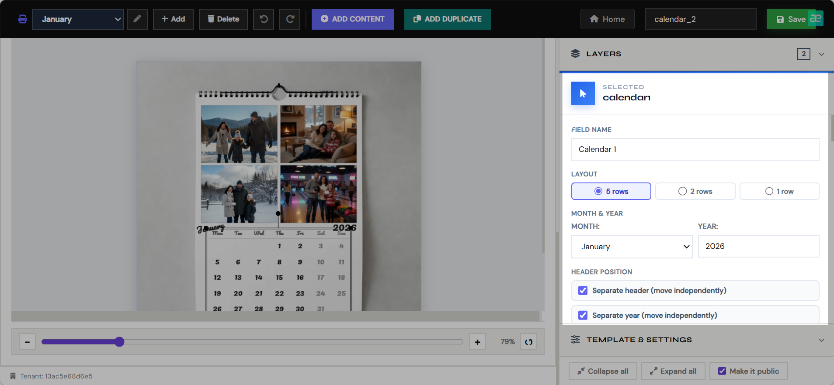Expand the Template & Settings chevron
The image size is (834, 385).
[821, 340]
